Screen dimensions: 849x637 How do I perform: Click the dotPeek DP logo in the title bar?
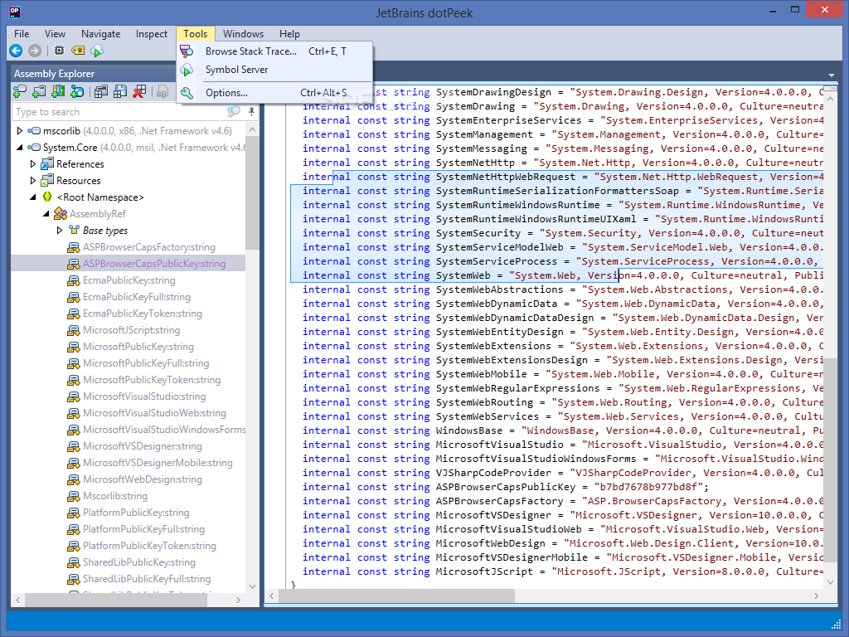(x=15, y=12)
